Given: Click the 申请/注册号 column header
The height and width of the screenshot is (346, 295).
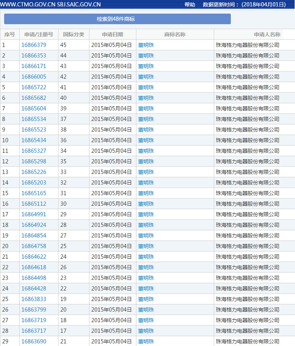Looking at the screenshot, I should click(39, 34).
